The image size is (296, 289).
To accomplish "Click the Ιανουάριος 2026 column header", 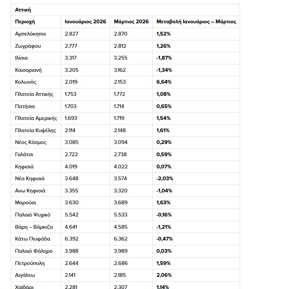I will 85,22.
